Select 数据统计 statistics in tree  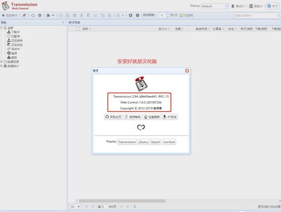point(13,66)
